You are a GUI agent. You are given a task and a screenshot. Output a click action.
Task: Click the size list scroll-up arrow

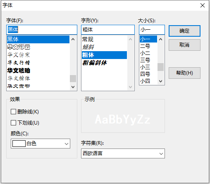click(x=160, y=39)
